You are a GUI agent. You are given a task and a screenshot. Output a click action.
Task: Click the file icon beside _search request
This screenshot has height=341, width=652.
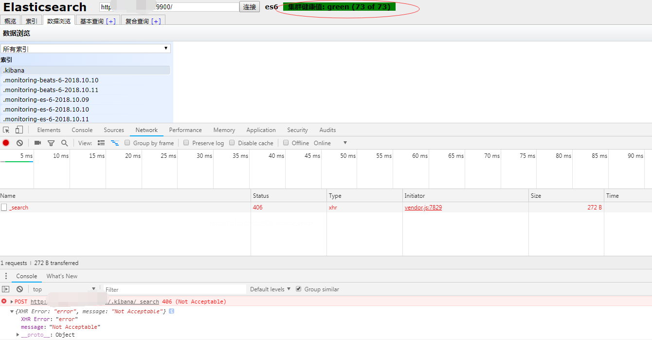click(4, 208)
